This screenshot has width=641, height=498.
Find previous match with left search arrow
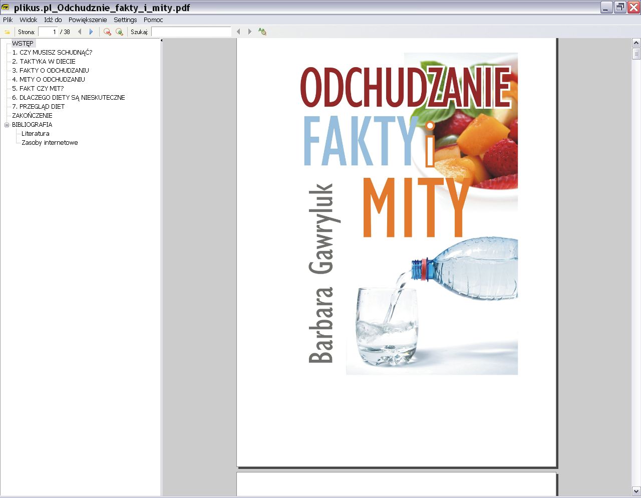click(238, 31)
